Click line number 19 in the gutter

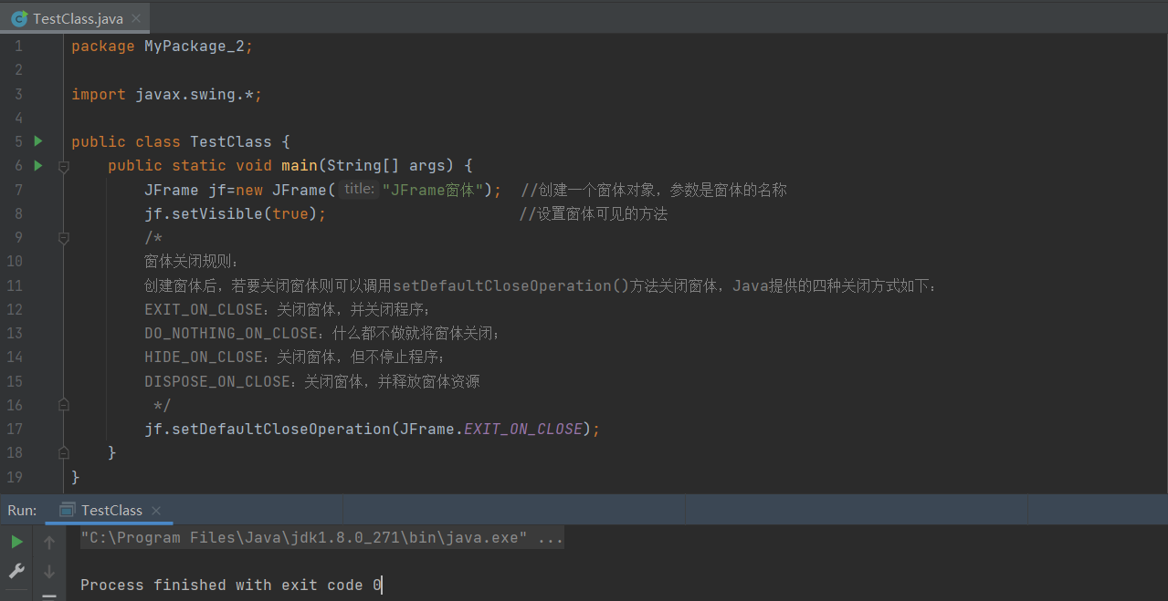point(14,476)
